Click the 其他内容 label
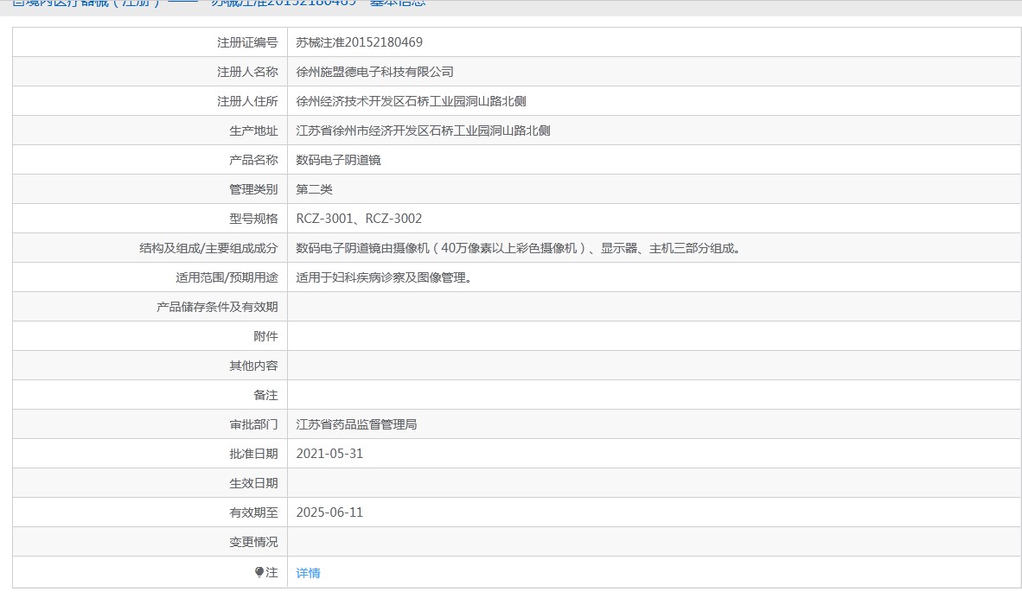The image size is (1022, 592). pyautogui.click(x=253, y=366)
